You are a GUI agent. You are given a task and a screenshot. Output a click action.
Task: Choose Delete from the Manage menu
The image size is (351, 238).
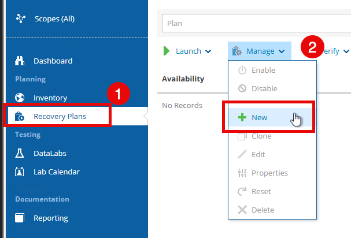pos(263,210)
